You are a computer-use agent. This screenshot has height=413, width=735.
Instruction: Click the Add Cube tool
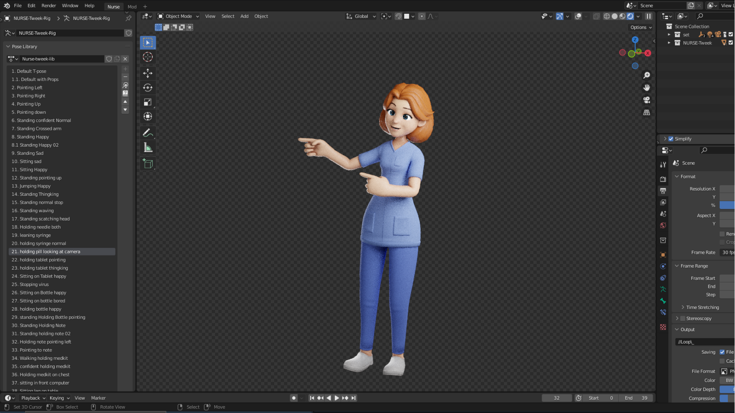(148, 164)
